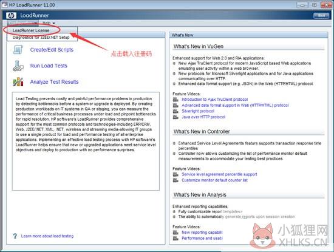Click video icon beside Silverlight protocol
This screenshot has width=334, height=252.
point(176,111)
